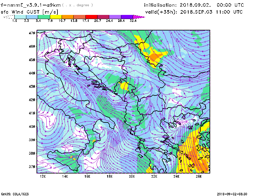Click the 40N latitude label

(32, 127)
